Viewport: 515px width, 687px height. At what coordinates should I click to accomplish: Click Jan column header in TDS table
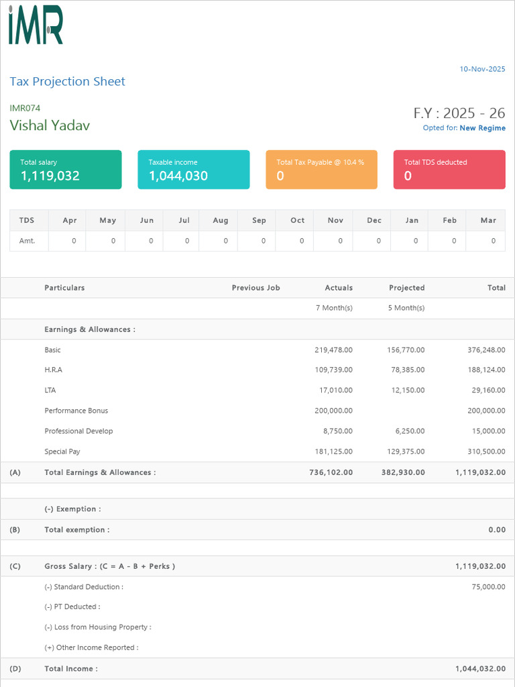point(409,220)
